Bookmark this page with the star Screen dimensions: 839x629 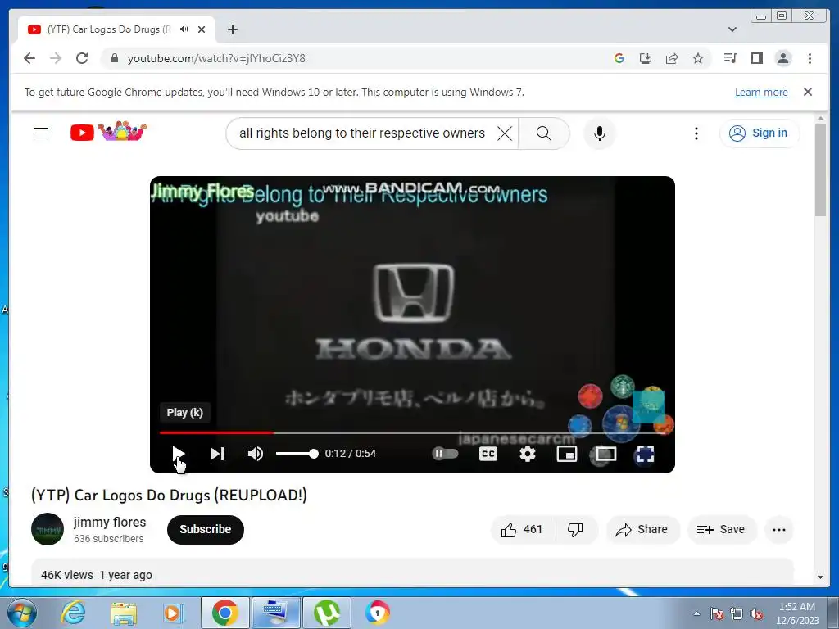[698, 58]
